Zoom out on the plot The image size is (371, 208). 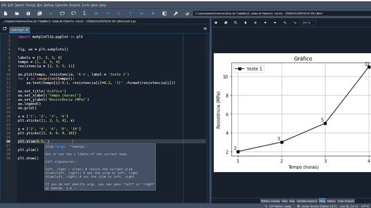click(295, 23)
